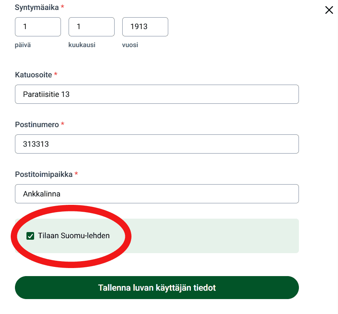The width and height of the screenshot is (338, 314).
Task: Click the X to close the form
Action: pos(329,10)
